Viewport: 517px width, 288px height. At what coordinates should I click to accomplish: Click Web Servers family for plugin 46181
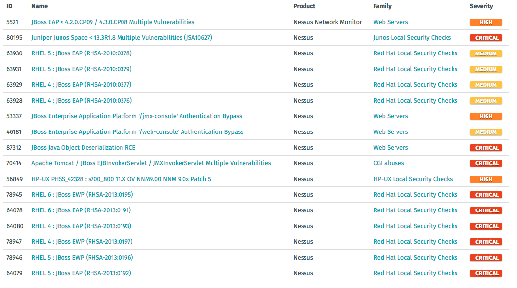[x=391, y=132]
